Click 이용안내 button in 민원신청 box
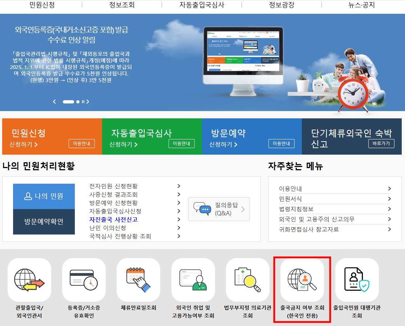The width and height of the screenshot is (405, 326). pos(81,143)
